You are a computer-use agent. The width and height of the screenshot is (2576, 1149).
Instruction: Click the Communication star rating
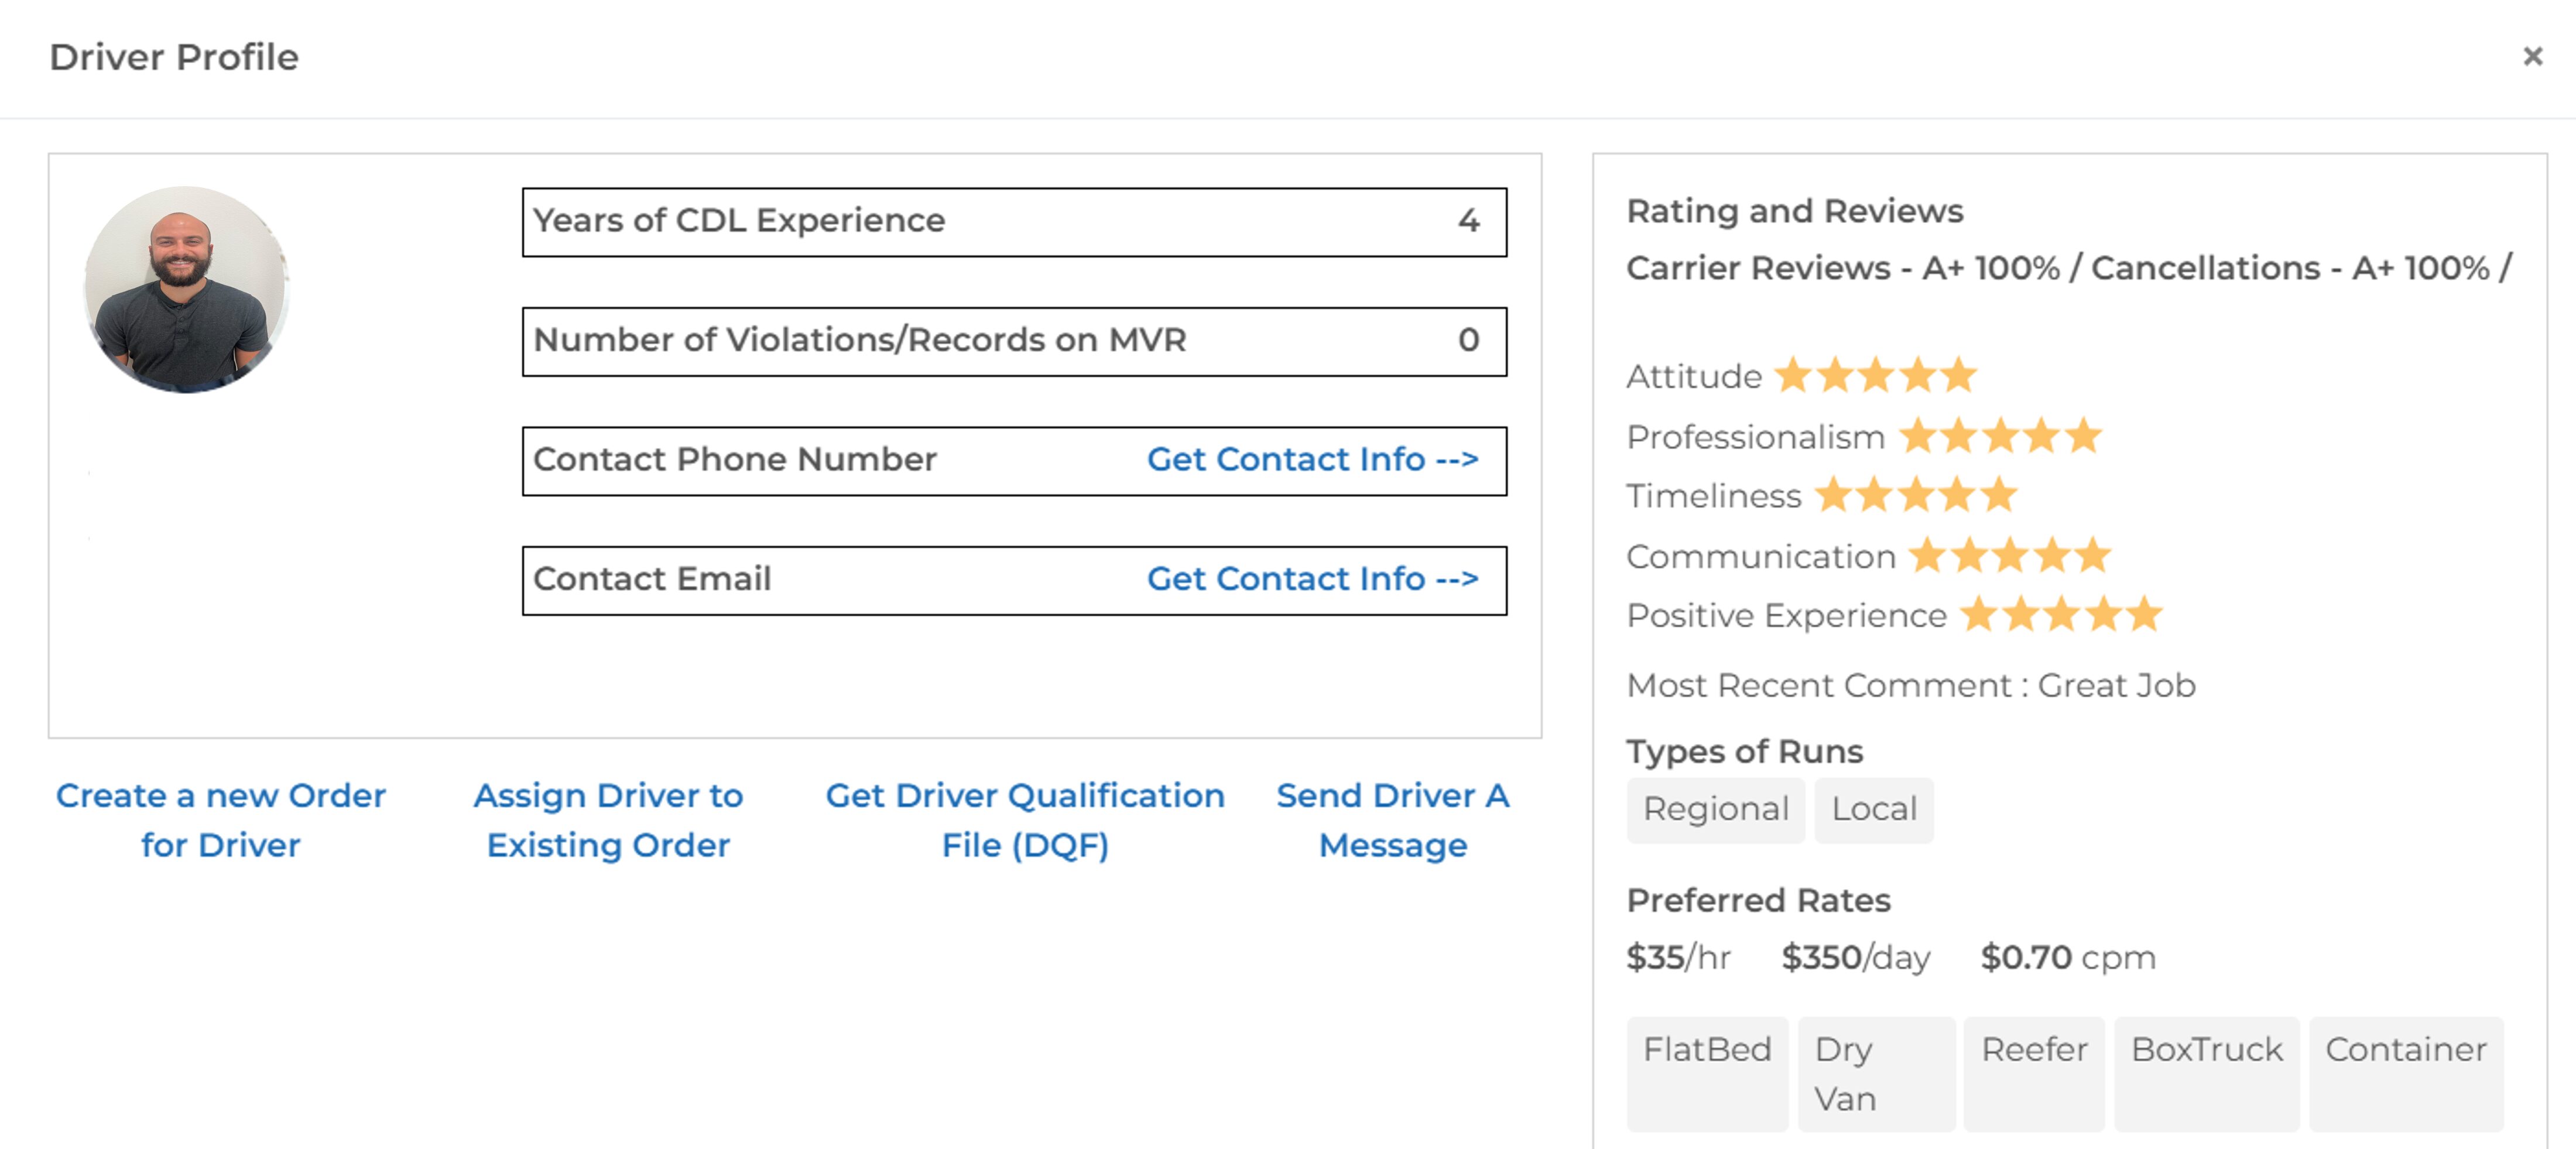2010,555
